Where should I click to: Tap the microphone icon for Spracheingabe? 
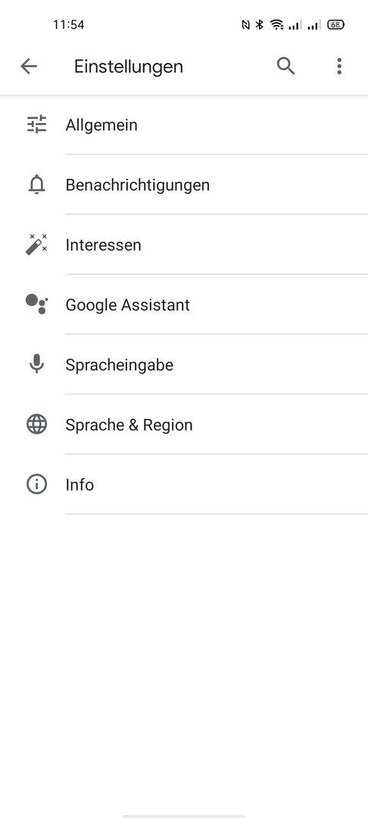click(36, 364)
